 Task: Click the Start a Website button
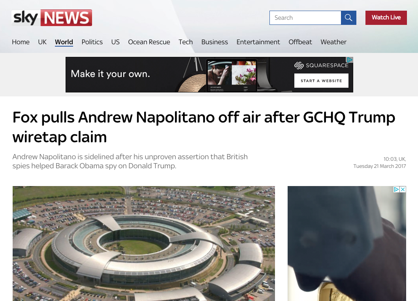point(321,81)
